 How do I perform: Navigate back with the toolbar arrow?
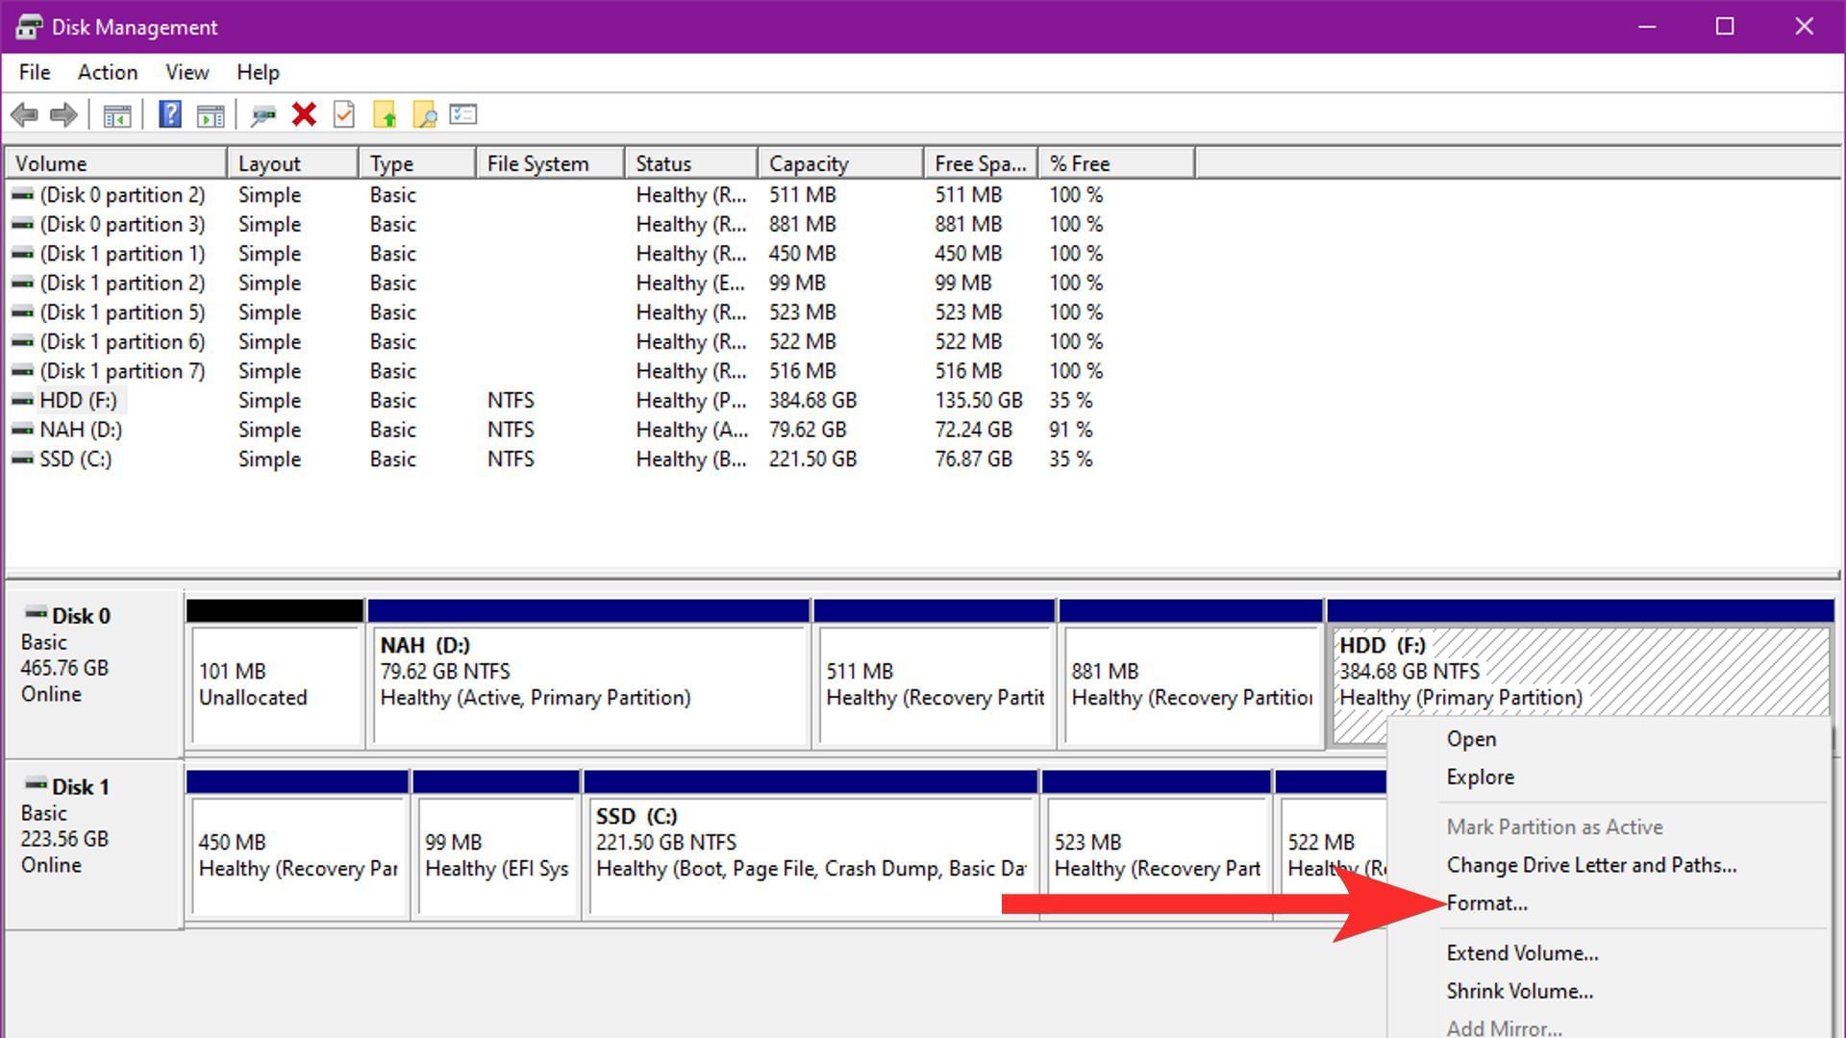pos(25,114)
